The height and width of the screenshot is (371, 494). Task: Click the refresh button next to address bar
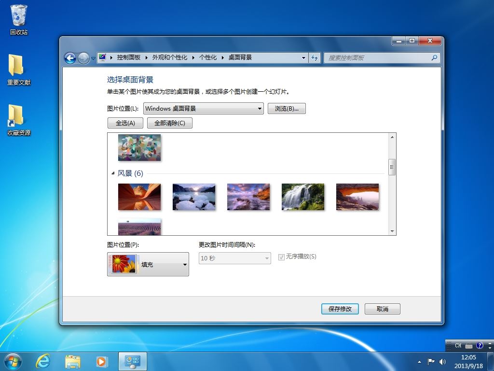315,58
